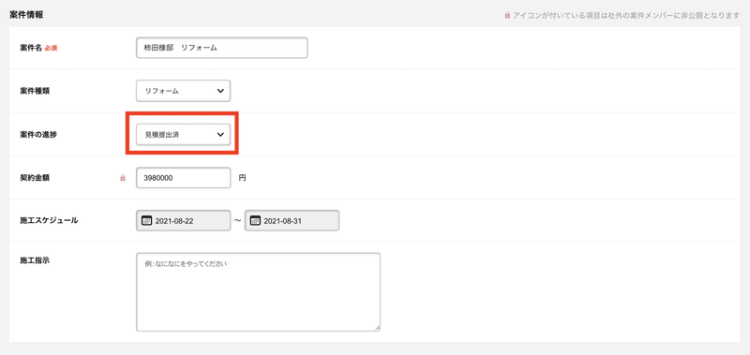
Task: Click the lock icon in the top notice
Action: (x=507, y=15)
